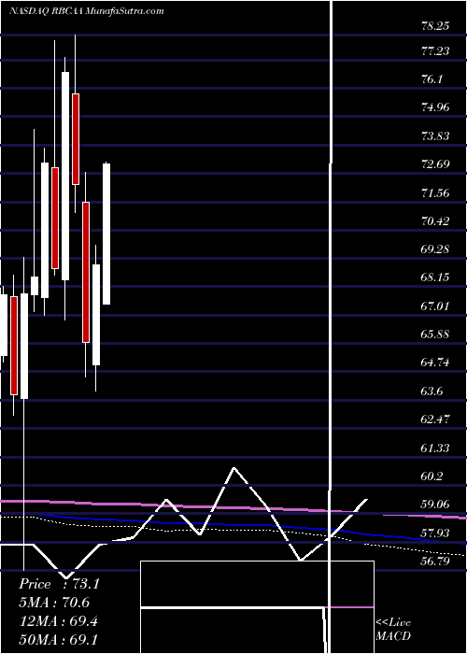Viewport: 467px width, 654px height.
Task: Select the 62.47 price axis label
Action: [435, 419]
